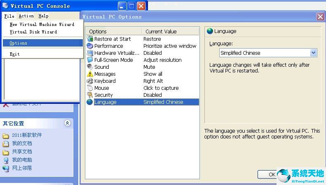Image resolution: width=326 pixels, height=185 pixels.
Task: Click the globe icon in Language panel header
Action: point(210,31)
